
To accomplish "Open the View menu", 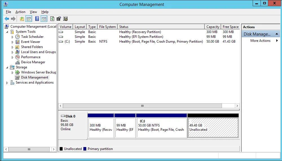I will coord(33,12).
